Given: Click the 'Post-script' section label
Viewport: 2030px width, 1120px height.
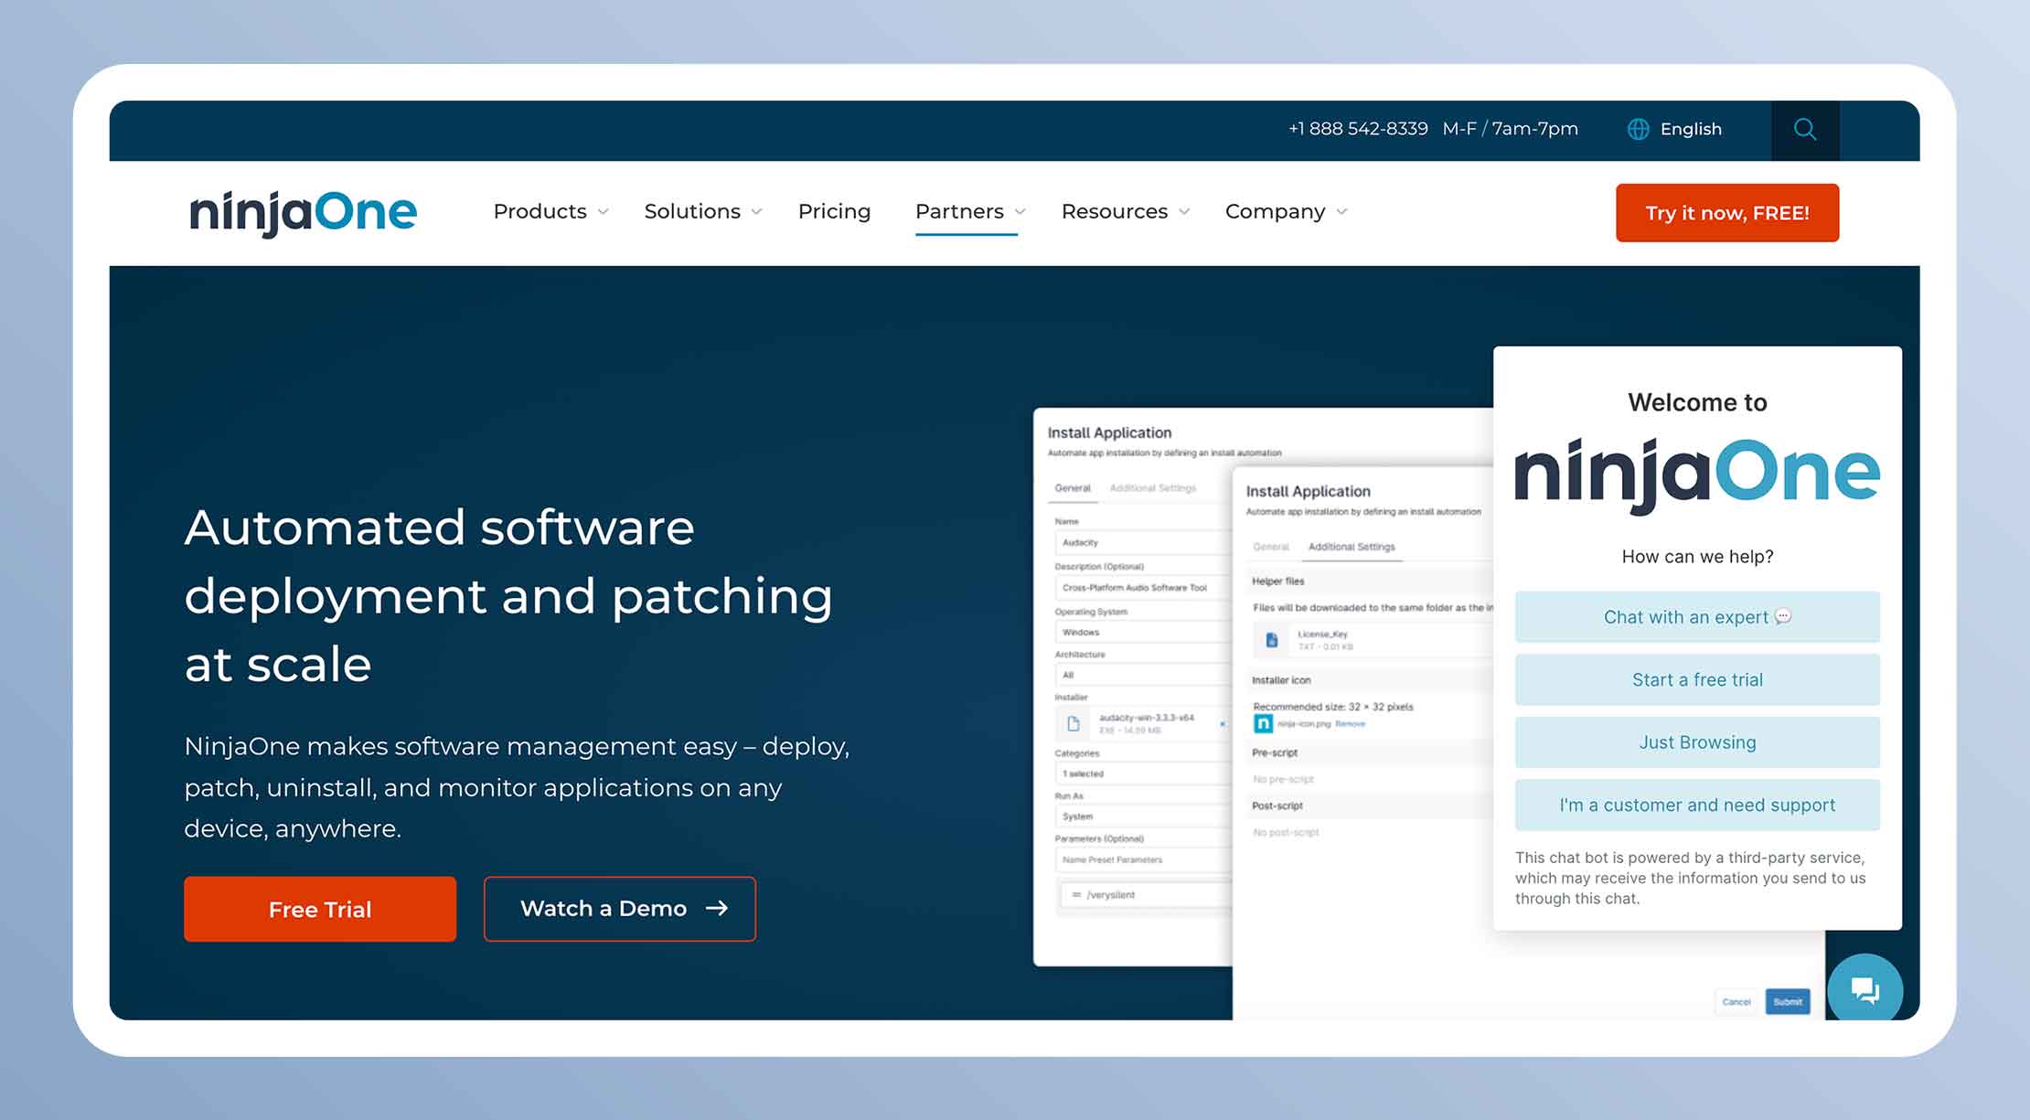Looking at the screenshot, I should coord(1277,806).
